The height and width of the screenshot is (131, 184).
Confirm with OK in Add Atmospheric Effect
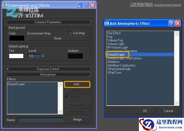(145, 111)
